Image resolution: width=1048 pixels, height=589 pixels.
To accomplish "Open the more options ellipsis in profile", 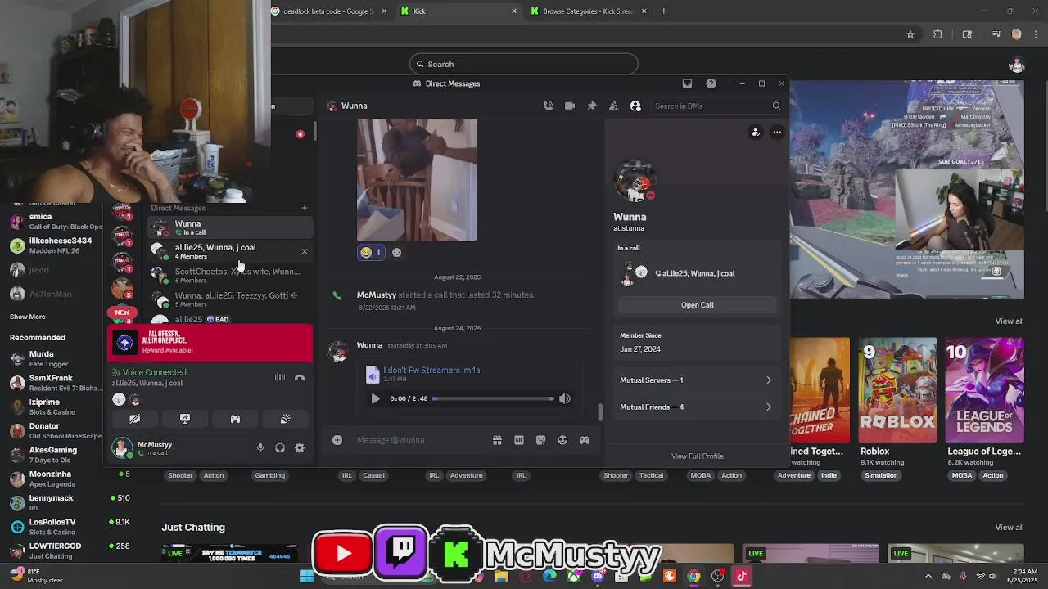I will (777, 132).
